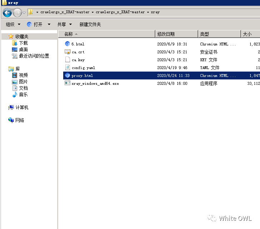Screen dimensions: 260x229
Task: Click the file icon of config.yaml
Action: pos(67,67)
